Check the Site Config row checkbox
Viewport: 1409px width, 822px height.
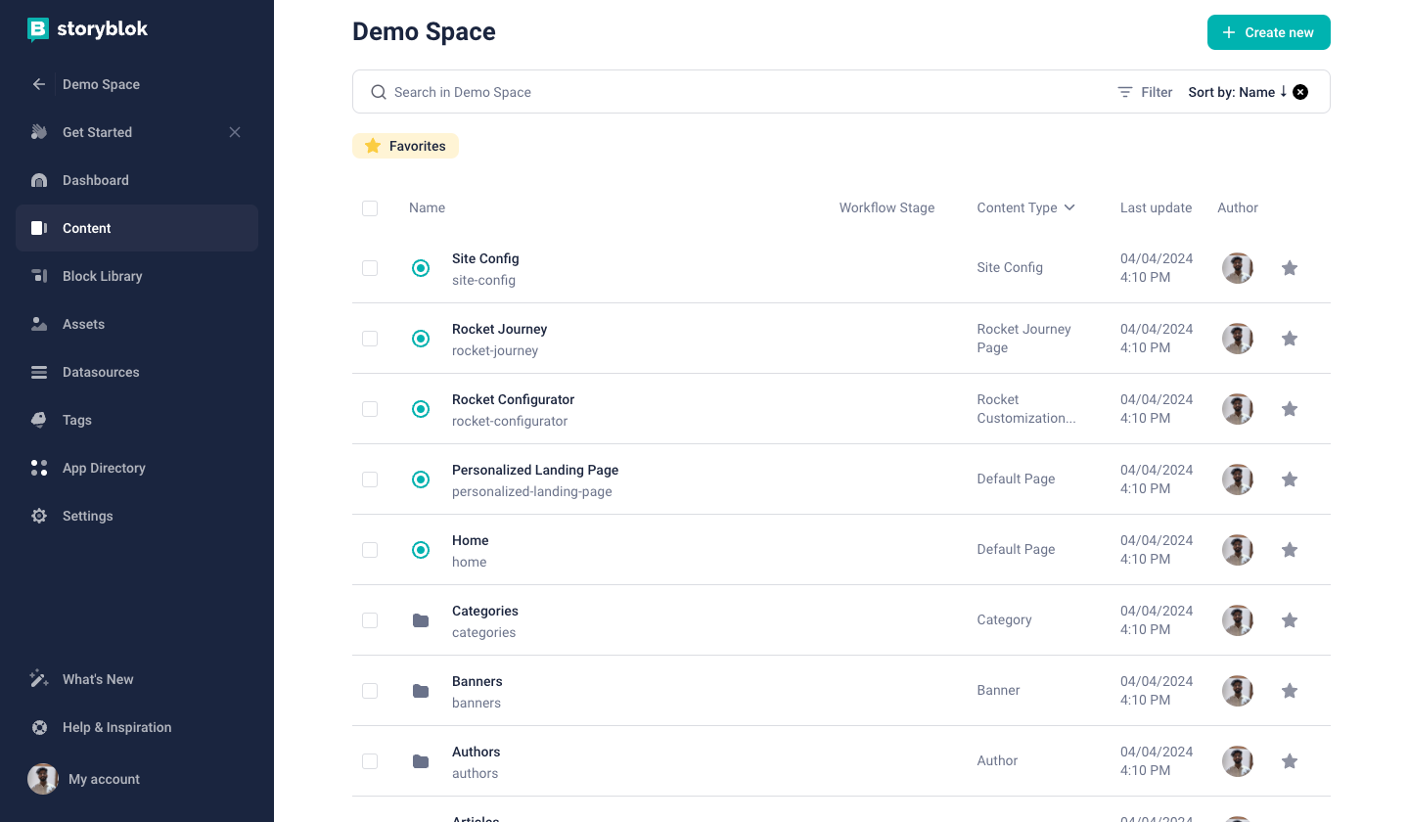click(x=370, y=268)
